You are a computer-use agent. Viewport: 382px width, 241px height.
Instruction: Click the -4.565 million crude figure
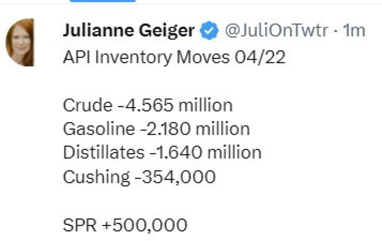pos(175,105)
